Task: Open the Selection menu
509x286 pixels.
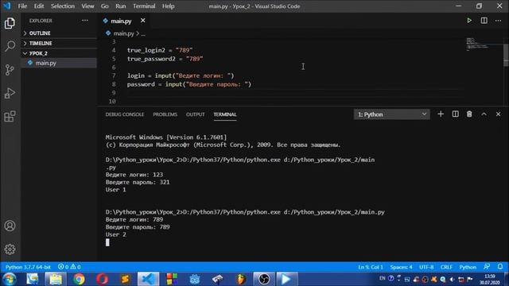Action: point(63,6)
